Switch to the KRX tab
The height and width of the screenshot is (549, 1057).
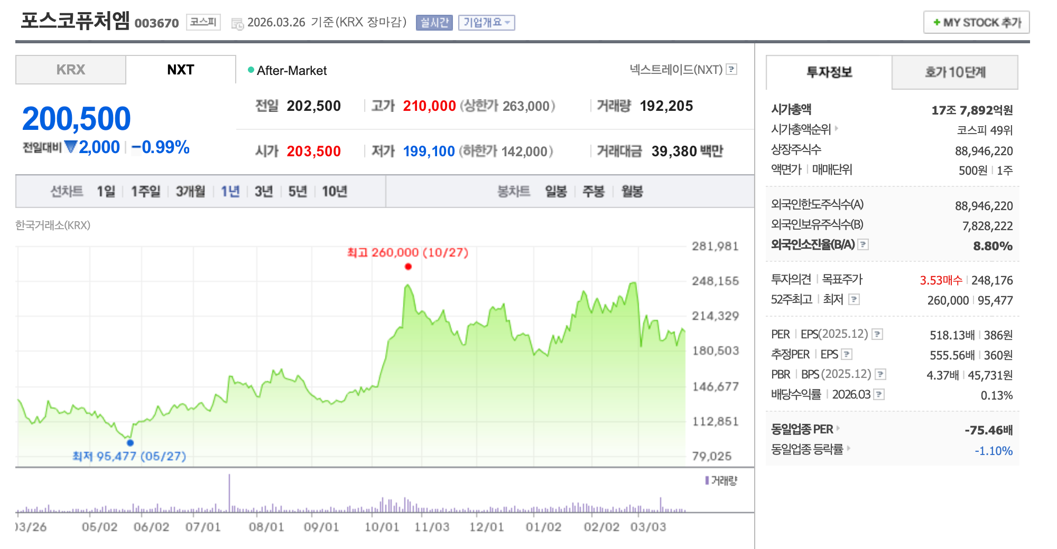[71, 70]
